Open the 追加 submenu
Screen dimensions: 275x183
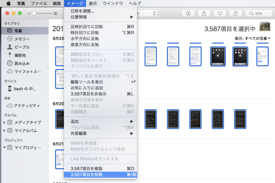(x=100, y=121)
